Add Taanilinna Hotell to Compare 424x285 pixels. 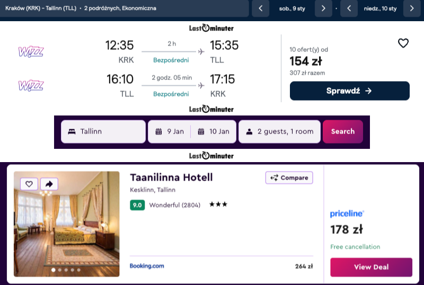289,177
